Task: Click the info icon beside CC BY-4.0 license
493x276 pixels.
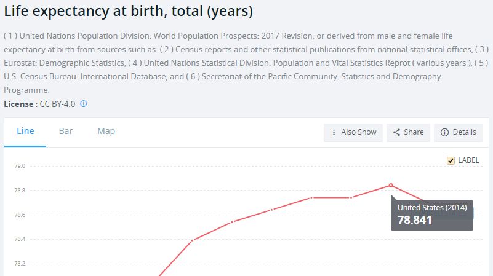Action: 83,104
